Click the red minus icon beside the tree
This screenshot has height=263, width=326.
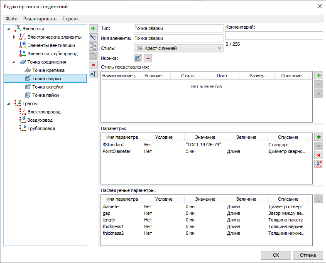click(x=93, y=65)
